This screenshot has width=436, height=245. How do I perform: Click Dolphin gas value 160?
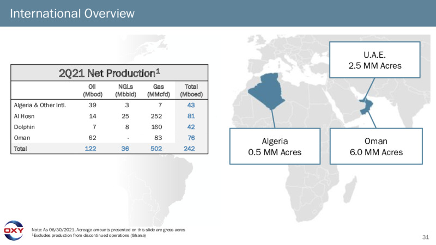156,127
